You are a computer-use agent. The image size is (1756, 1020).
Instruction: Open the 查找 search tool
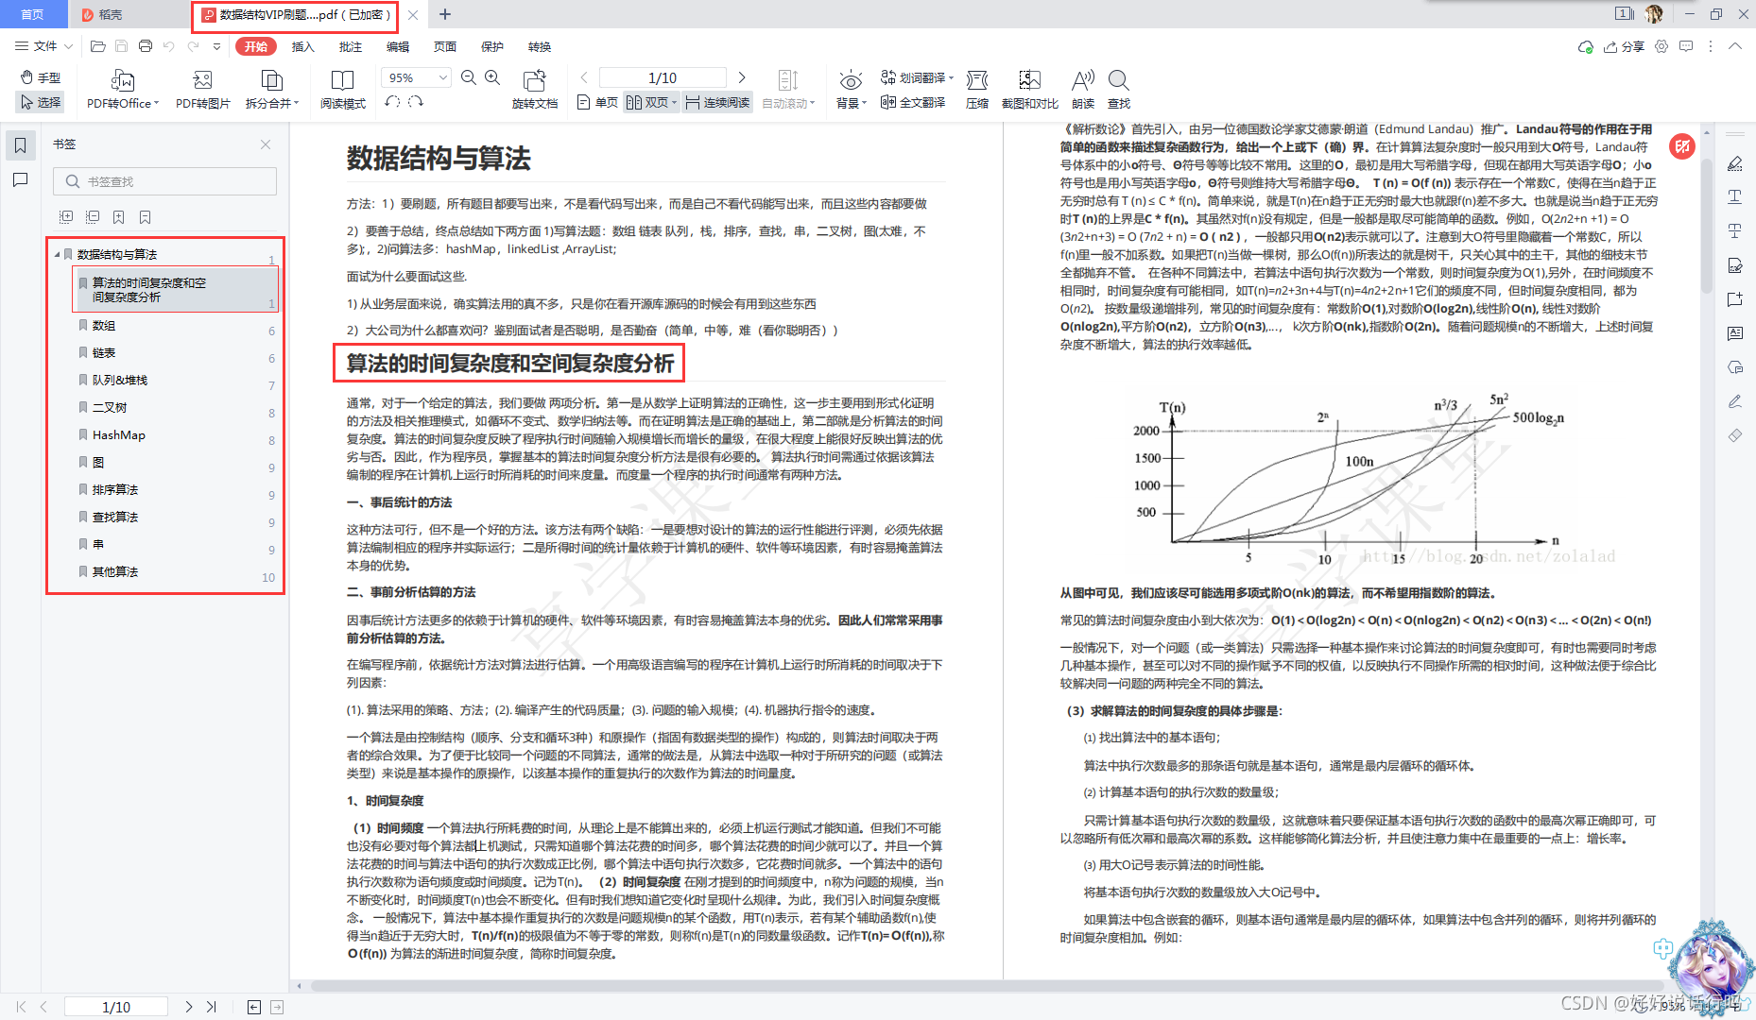click(x=1118, y=89)
